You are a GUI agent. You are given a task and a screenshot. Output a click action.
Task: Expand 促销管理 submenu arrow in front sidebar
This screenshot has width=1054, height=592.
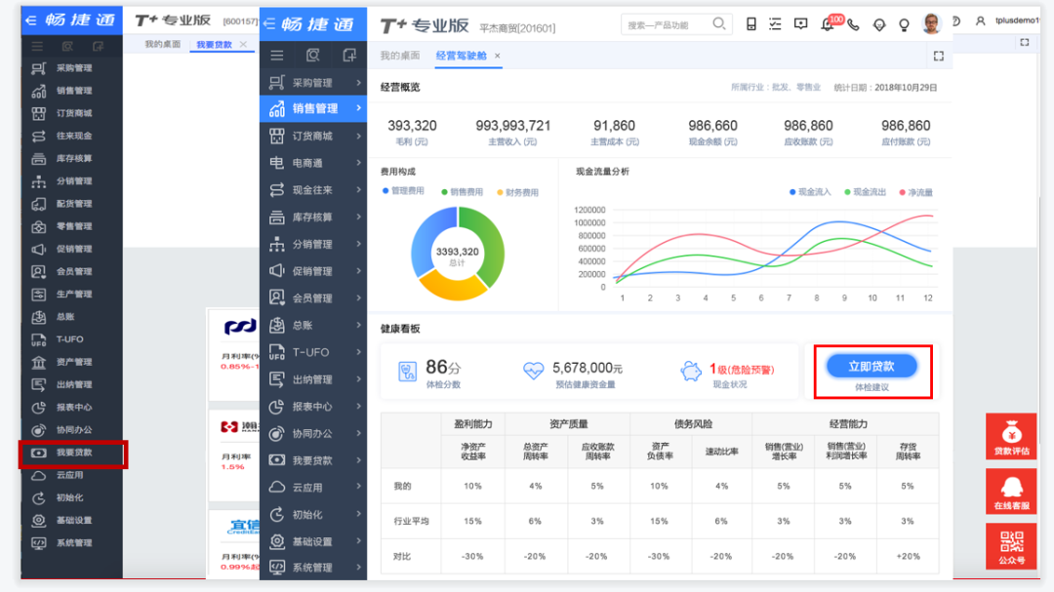[359, 271]
